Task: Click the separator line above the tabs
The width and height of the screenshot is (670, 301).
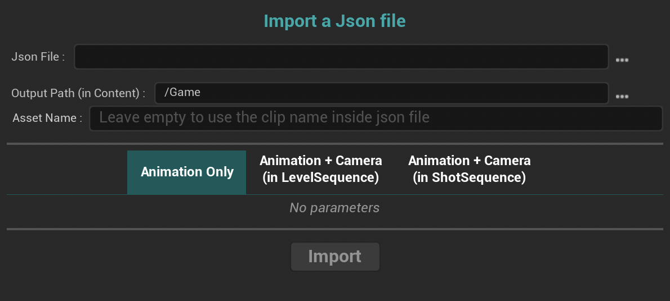Action: [x=334, y=144]
